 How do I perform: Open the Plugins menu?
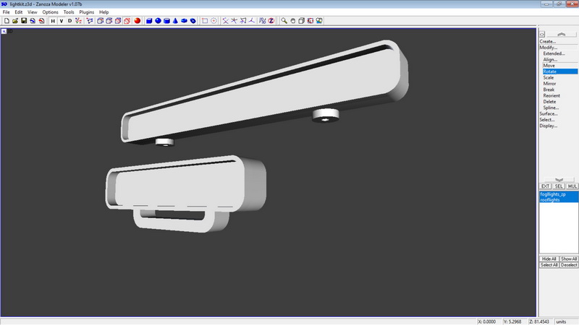click(86, 12)
